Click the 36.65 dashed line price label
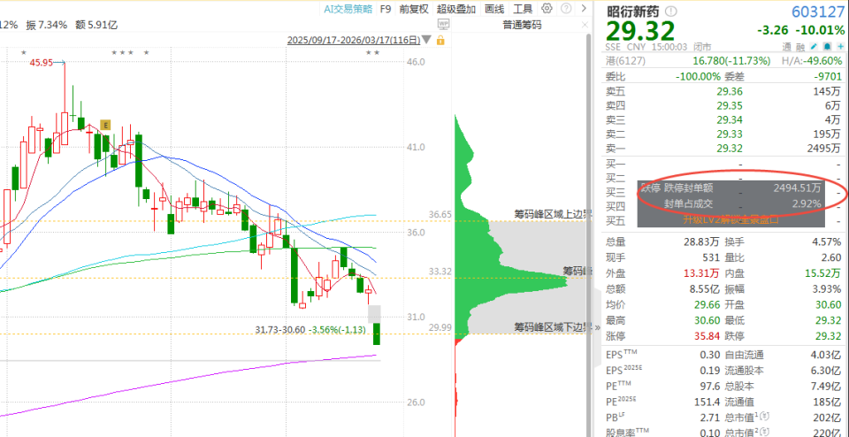The width and height of the screenshot is (849, 437). pyautogui.click(x=440, y=215)
